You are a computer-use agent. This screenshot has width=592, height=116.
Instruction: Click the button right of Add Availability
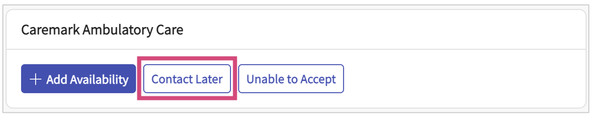[x=187, y=79]
